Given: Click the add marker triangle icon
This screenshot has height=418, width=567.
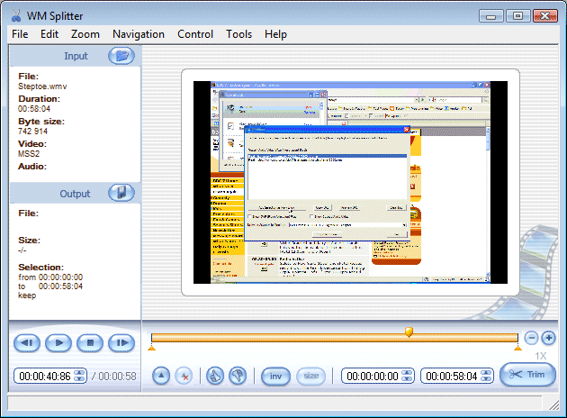Looking at the screenshot, I should (161, 376).
